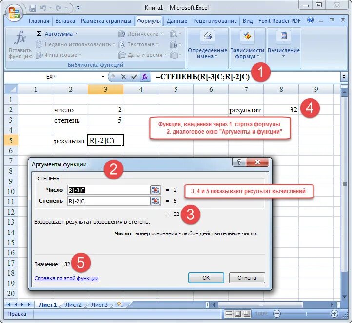This screenshot has height=323, width=352.
Task: Select row header 5
Action: click(x=11, y=141)
